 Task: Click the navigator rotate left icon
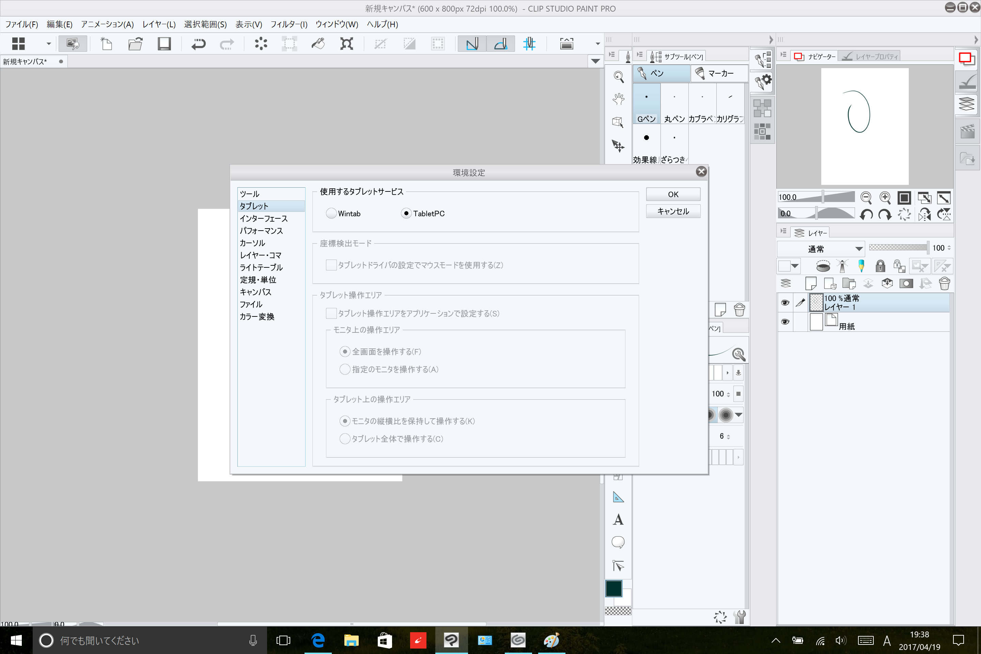[x=866, y=214]
